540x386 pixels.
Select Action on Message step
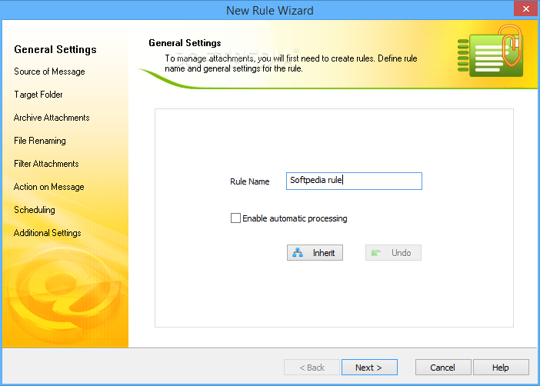(49, 187)
